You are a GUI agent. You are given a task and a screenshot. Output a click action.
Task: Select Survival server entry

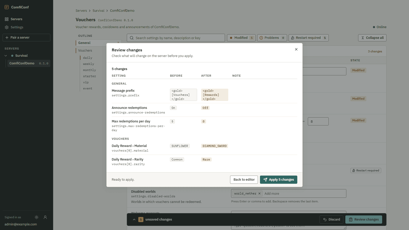point(21,56)
